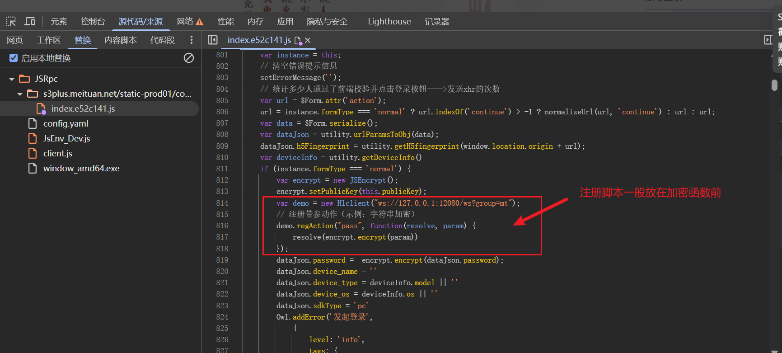Open the client.js file

[58, 153]
